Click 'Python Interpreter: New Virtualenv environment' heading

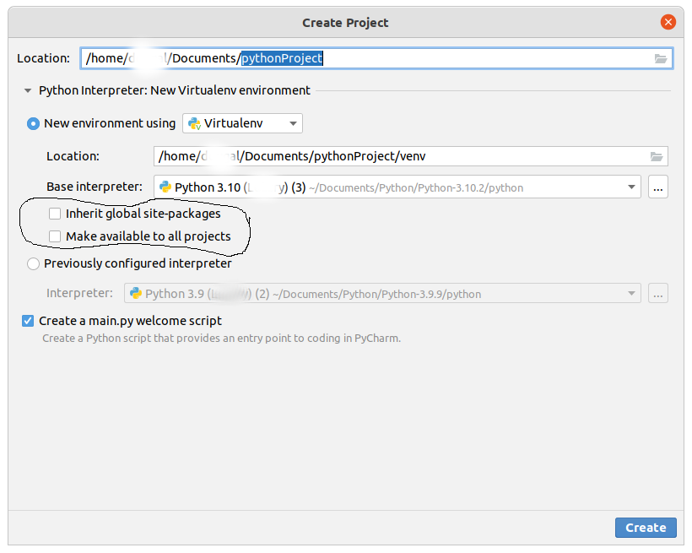pyautogui.click(x=175, y=90)
